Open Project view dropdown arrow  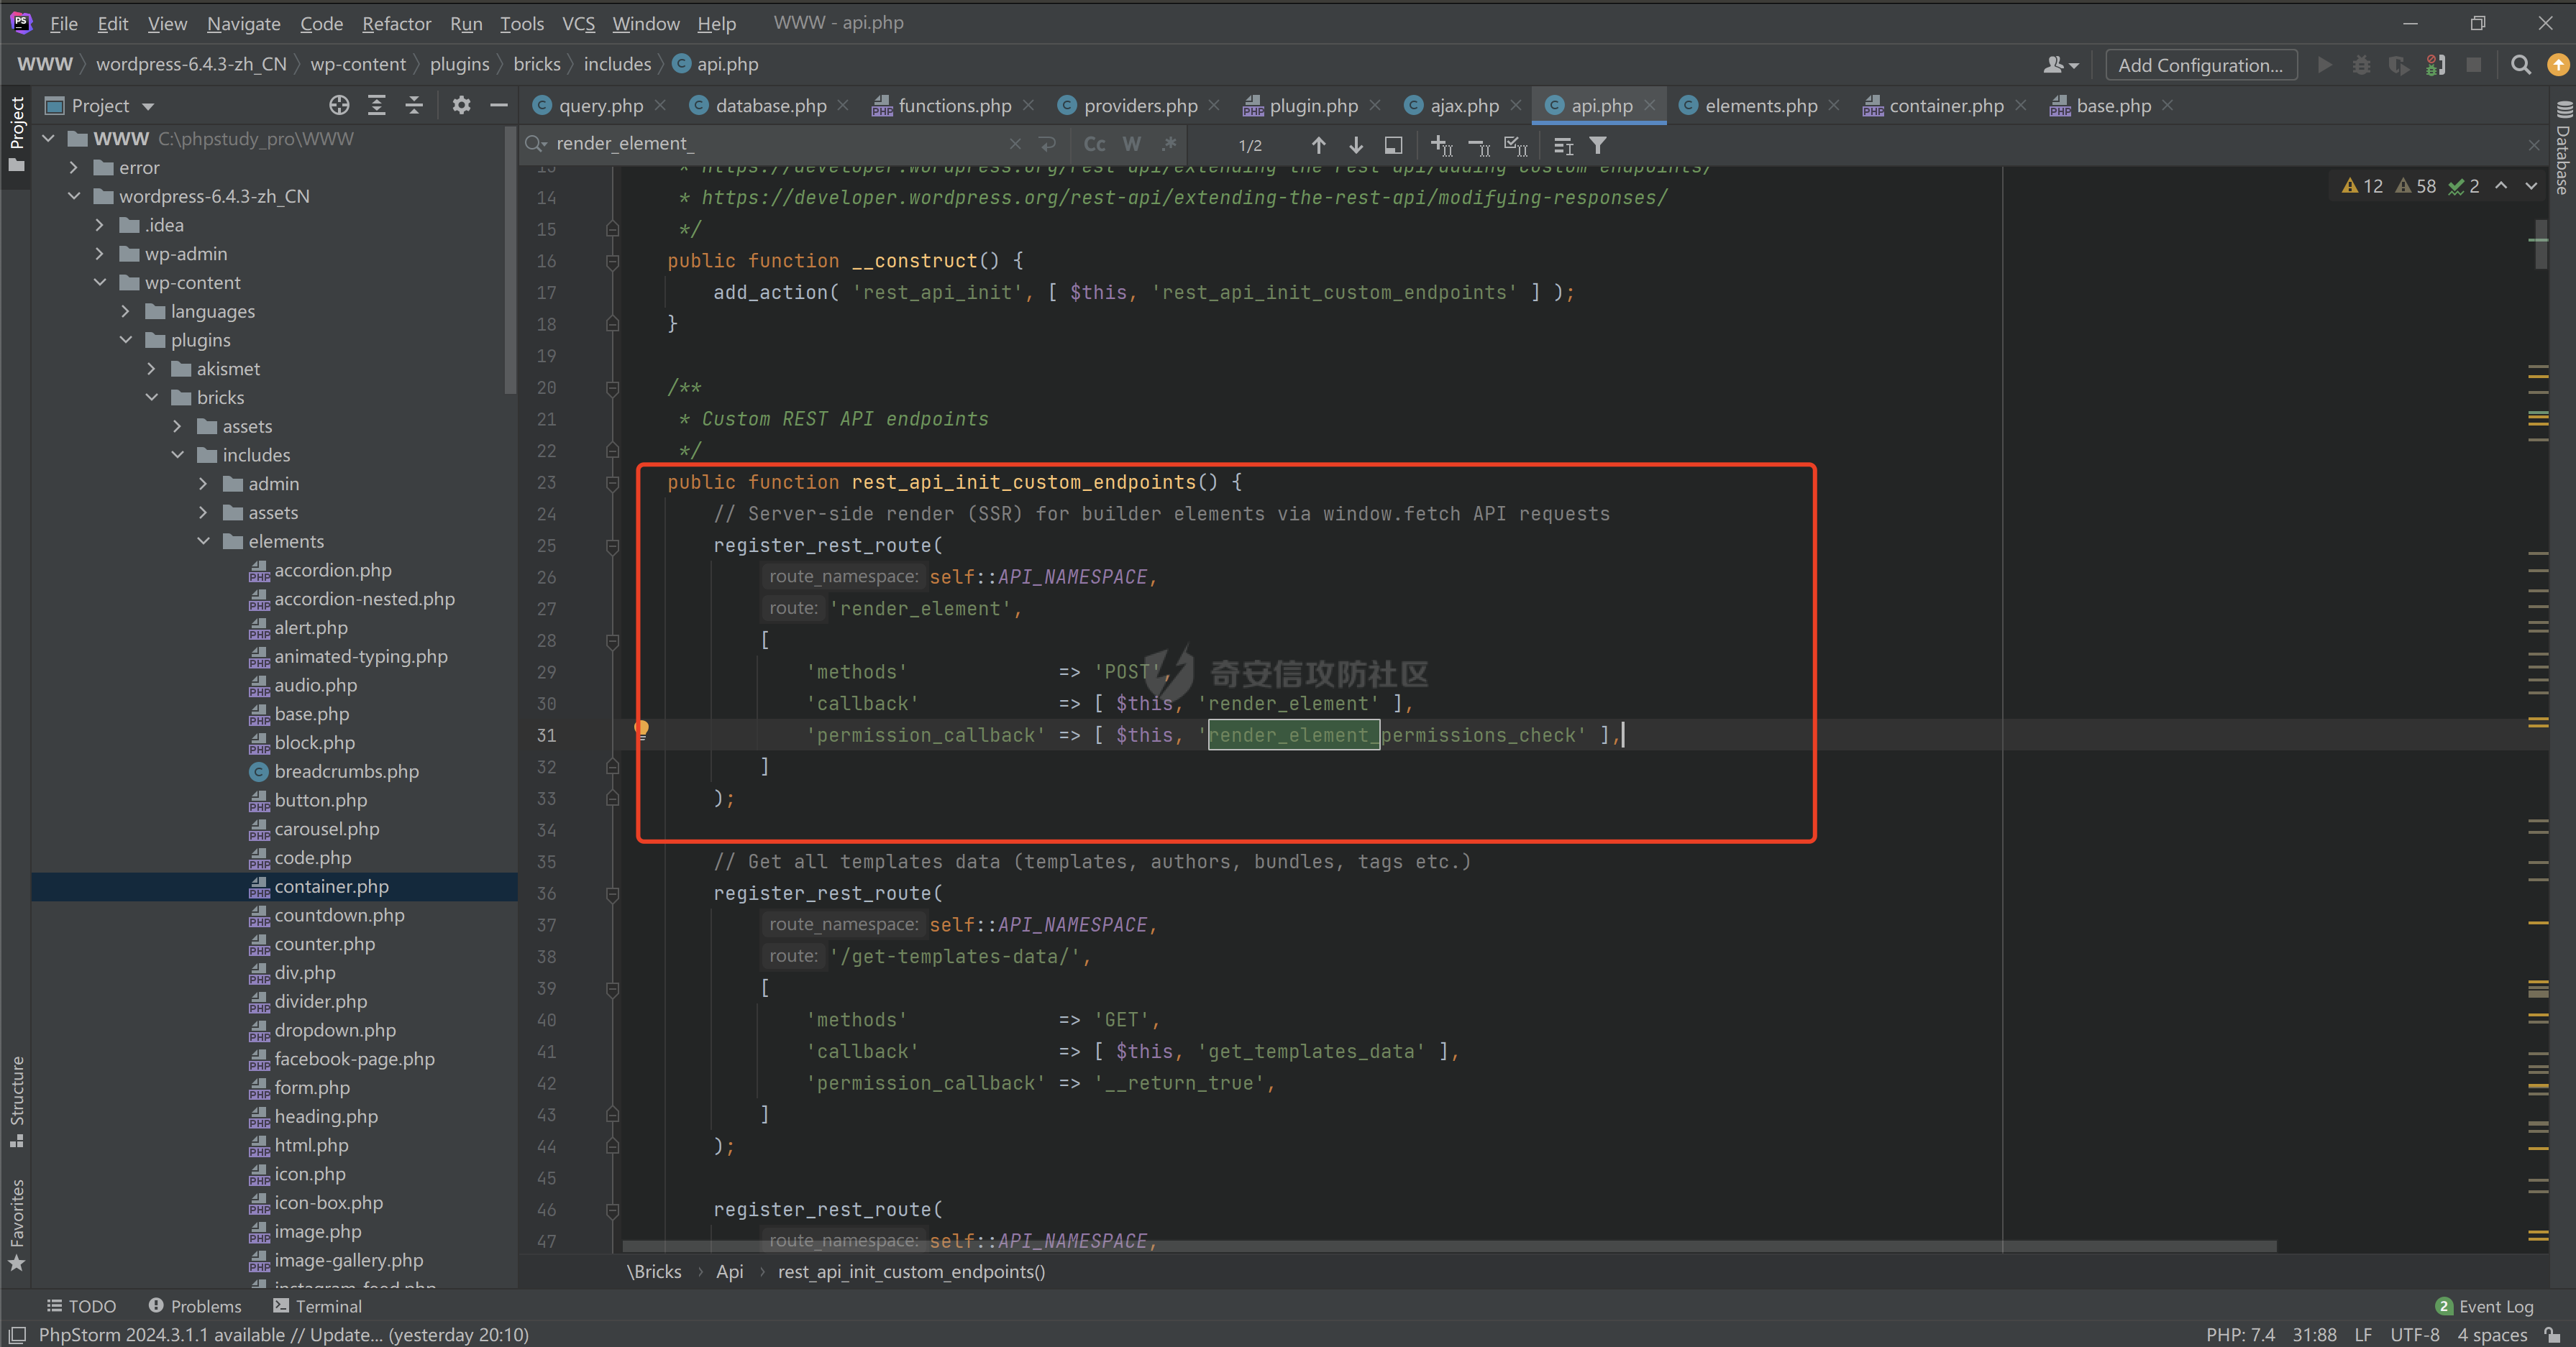[148, 107]
